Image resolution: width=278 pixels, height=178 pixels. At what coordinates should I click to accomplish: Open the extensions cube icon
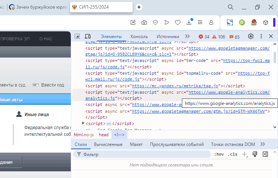[x=266, y=22]
